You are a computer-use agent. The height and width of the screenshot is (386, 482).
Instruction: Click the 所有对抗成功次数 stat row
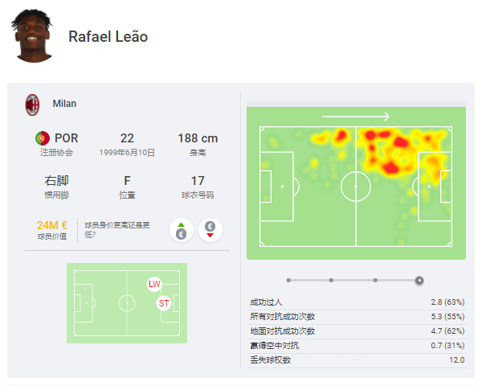[357, 317]
